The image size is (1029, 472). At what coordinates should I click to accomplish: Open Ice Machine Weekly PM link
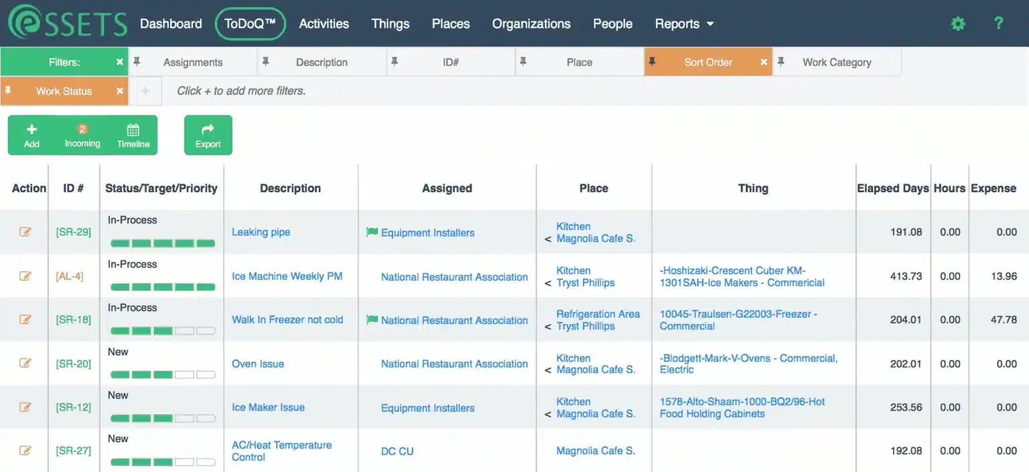pyautogui.click(x=287, y=276)
